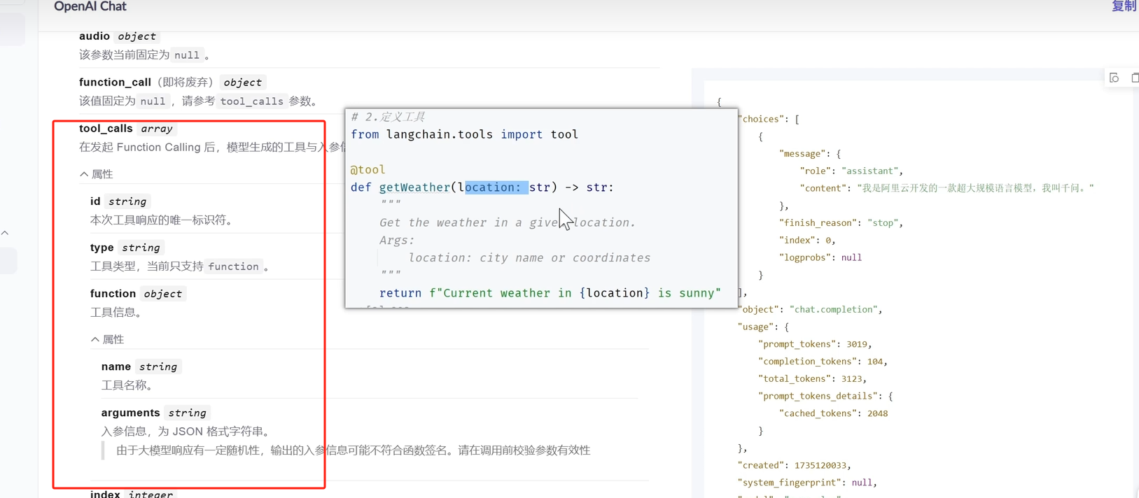Click the audio parameter name
This screenshot has height=498, width=1139.
point(95,36)
